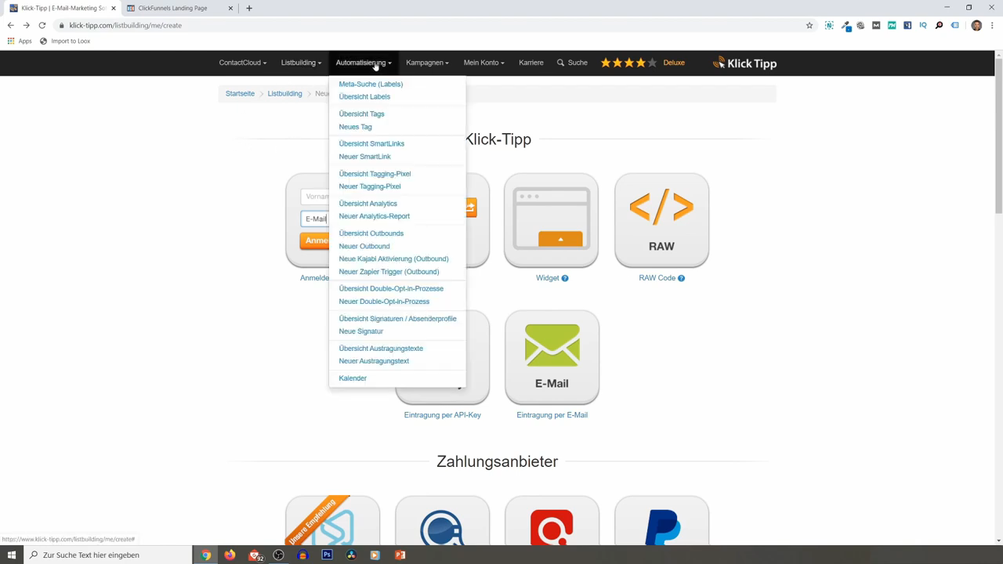Image resolution: width=1003 pixels, height=564 pixels.
Task: Click Listbuilding breadcrumb link
Action: [x=284, y=93]
